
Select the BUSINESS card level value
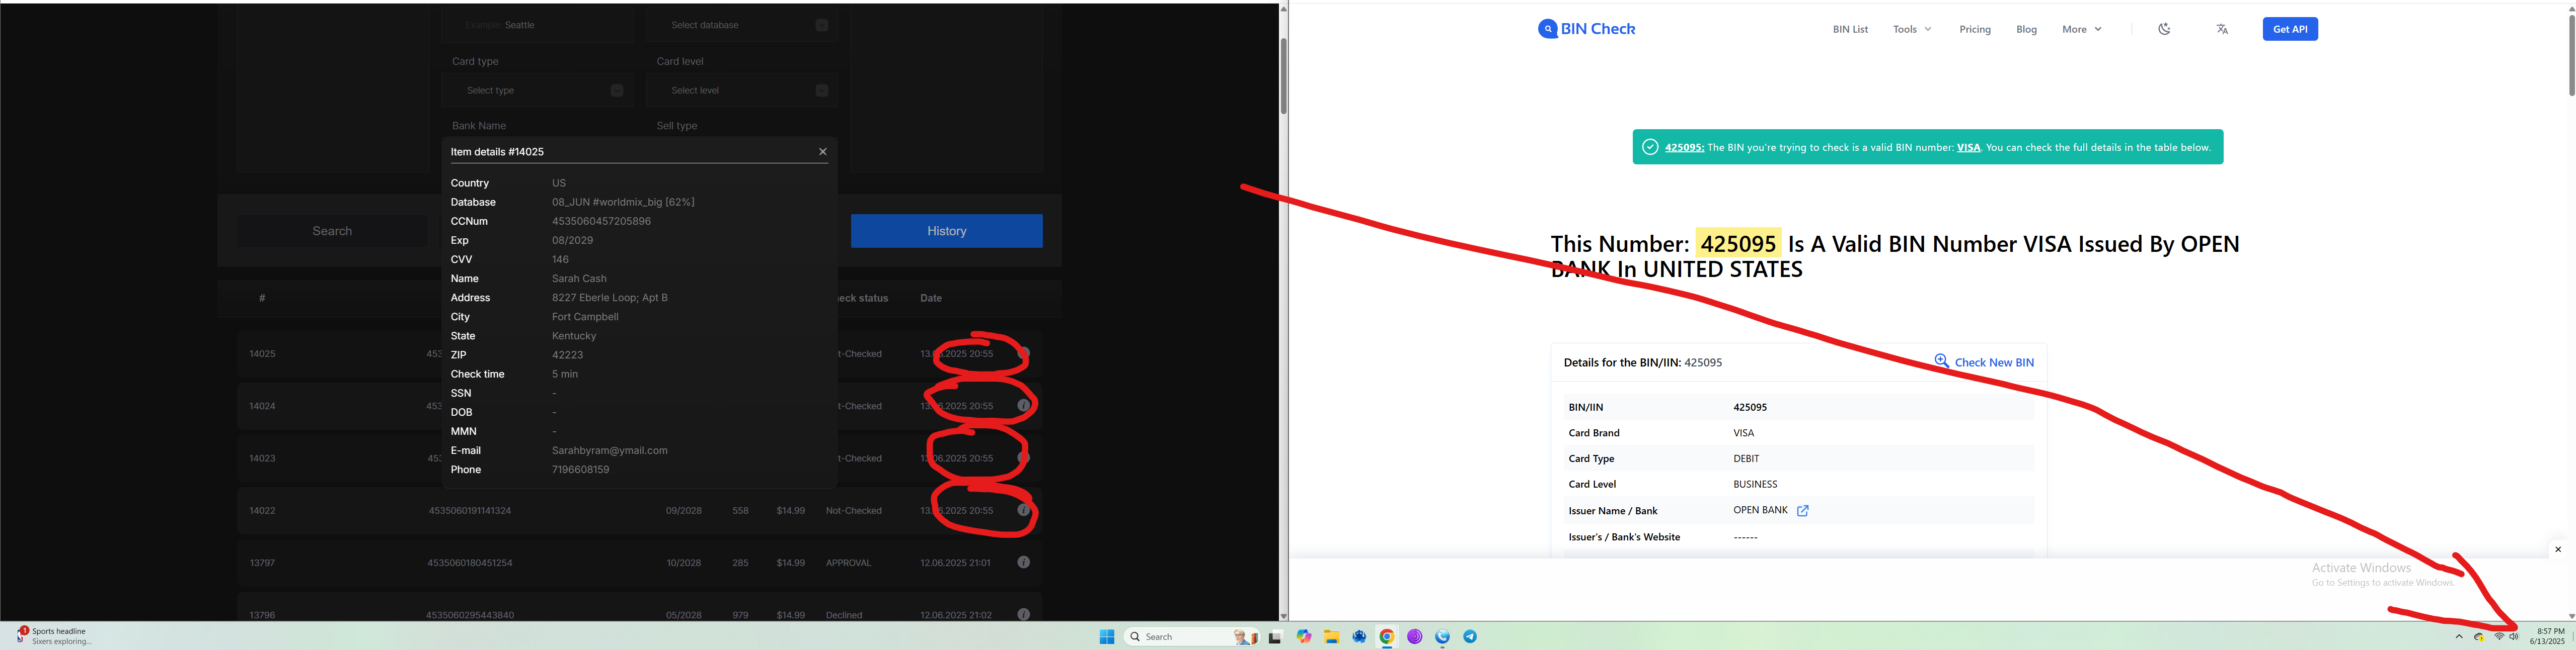tap(1755, 484)
